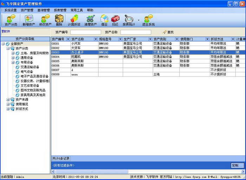Click the 借出 toolbar icon
The image size is (246, 180).
(x=104, y=20)
